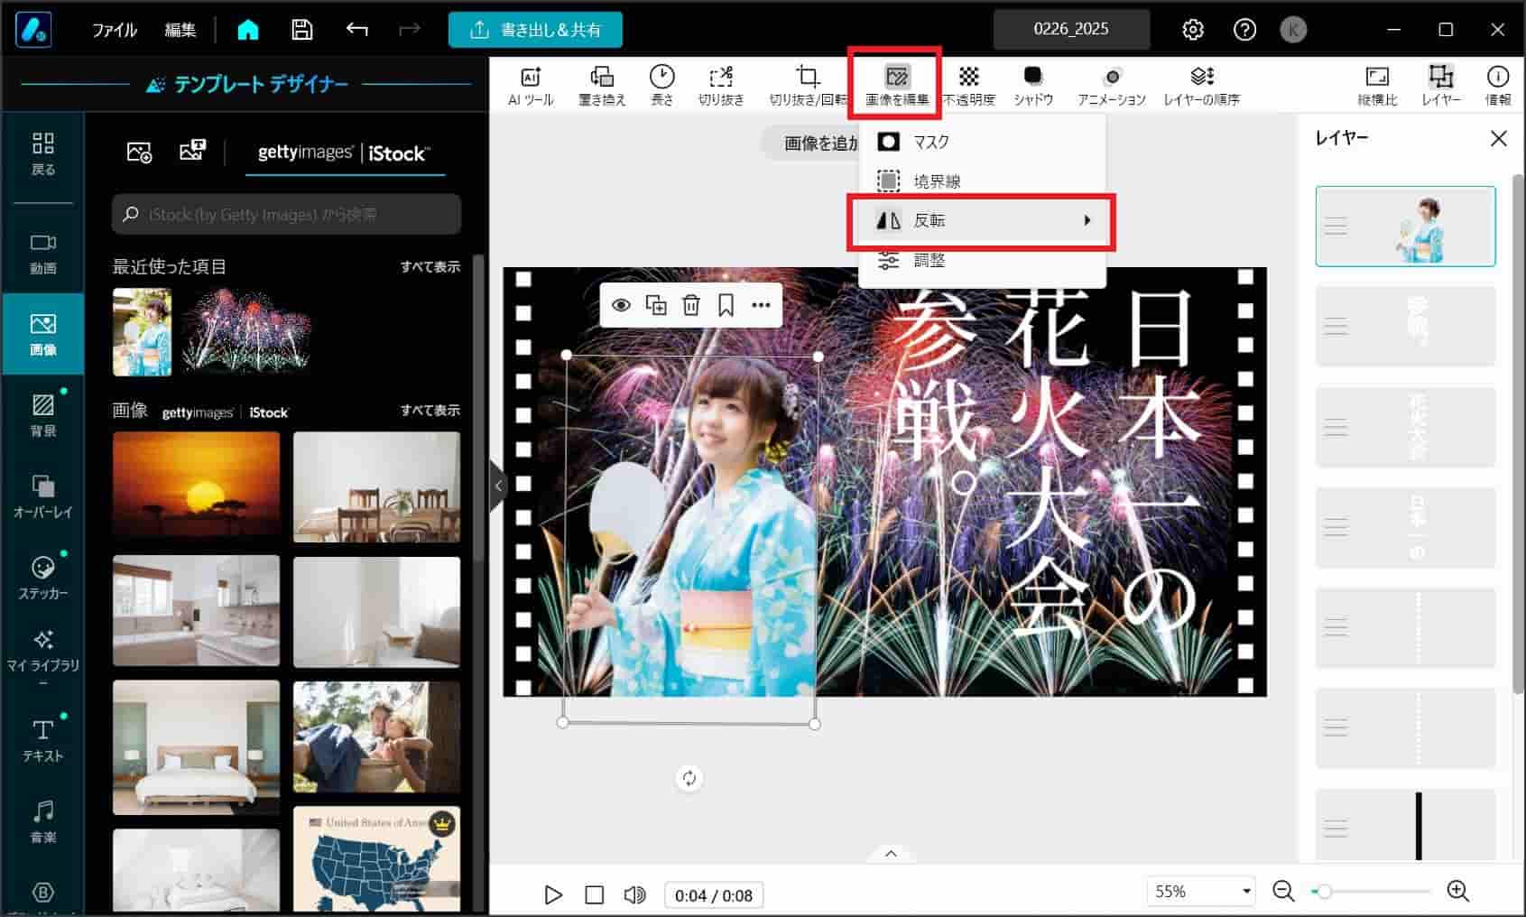This screenshot has width=1526, height=917.
Task: Undo with the left arrow icon
Action: (x=356, y=30)
